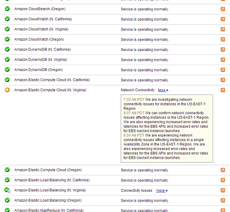Click green status icon for EC2 (Oregon)
230x212 pixels.
(7, 169)
